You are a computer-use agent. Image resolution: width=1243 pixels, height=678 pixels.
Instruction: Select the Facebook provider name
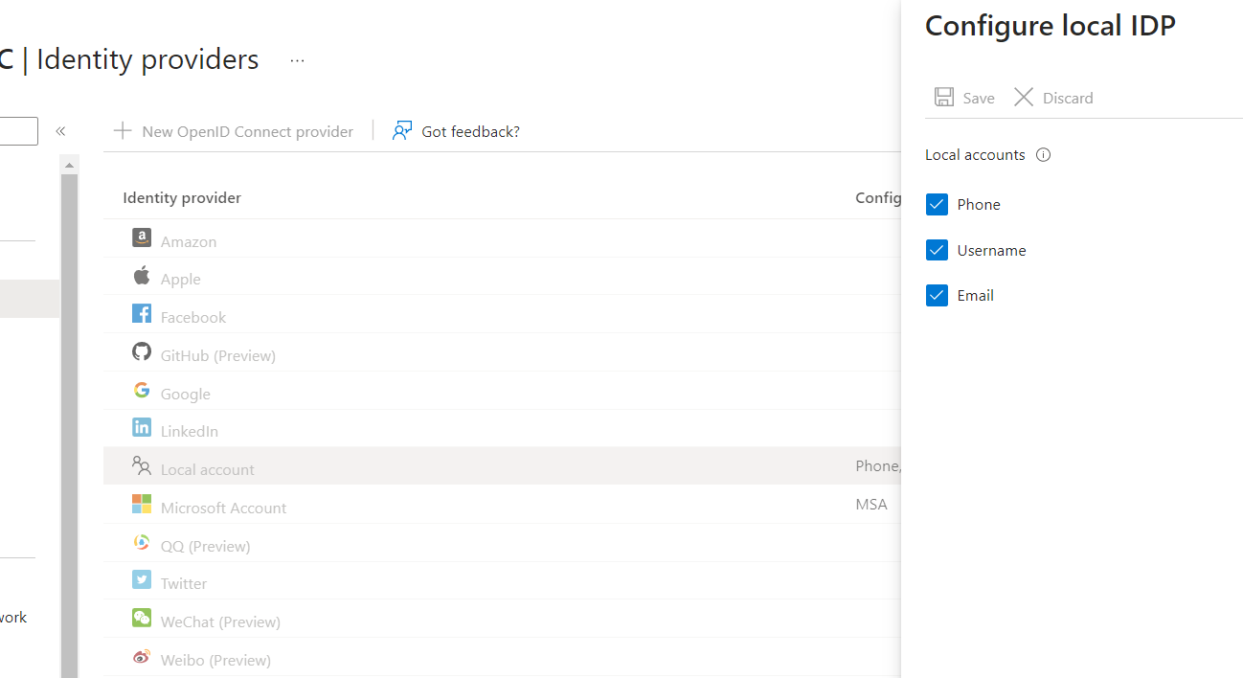coord(193,317)
